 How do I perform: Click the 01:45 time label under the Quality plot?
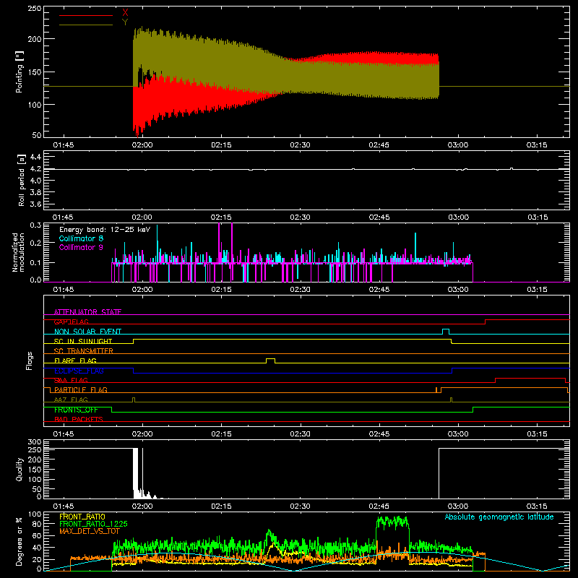tap(63, 506)
